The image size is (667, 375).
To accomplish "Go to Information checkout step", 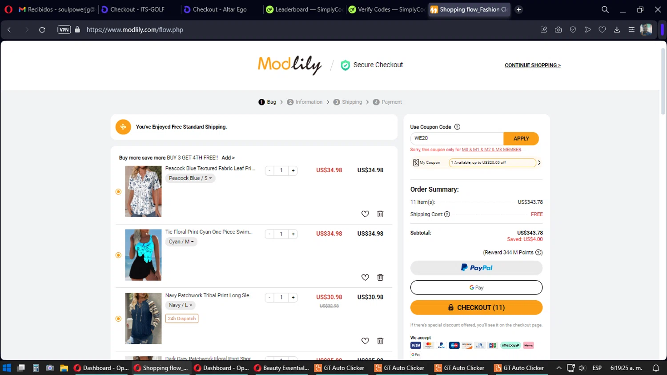I will click(x=305, y=102).
